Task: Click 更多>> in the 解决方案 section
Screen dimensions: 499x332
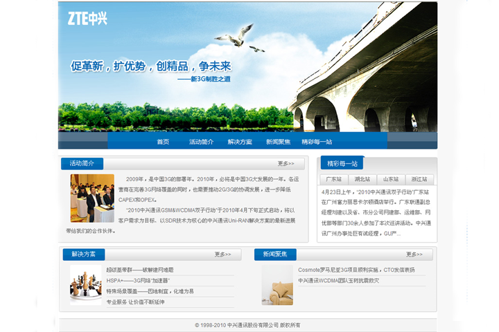Action: pos(222,255)
